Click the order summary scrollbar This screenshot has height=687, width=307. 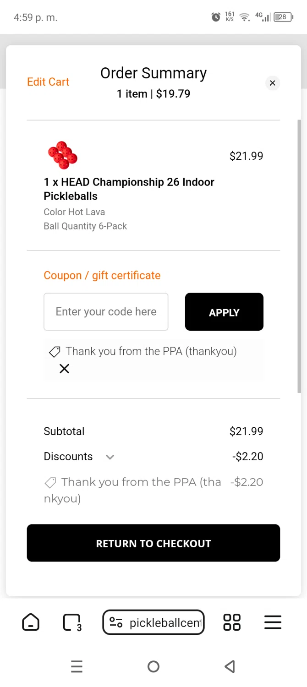299,256
